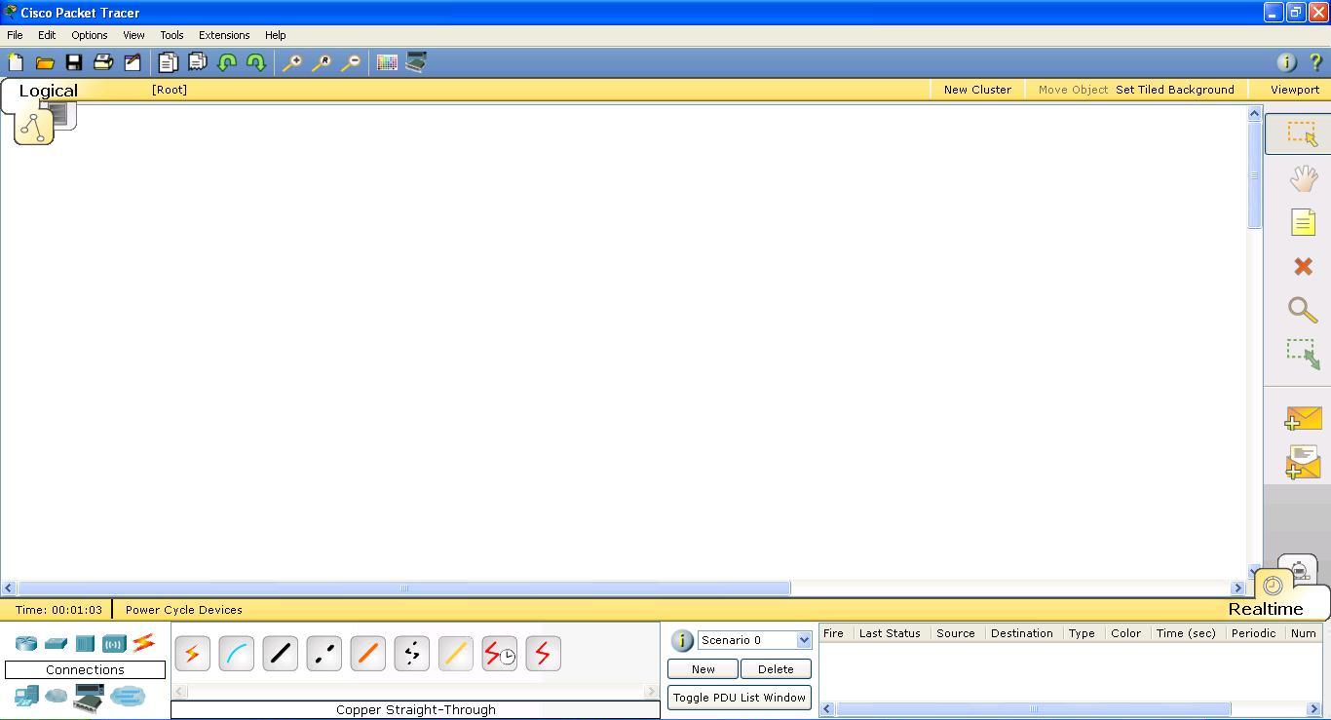Undo with the green Undo arrow
Viewport: 1331px width, 720px height.
click(x=227, y=62)
